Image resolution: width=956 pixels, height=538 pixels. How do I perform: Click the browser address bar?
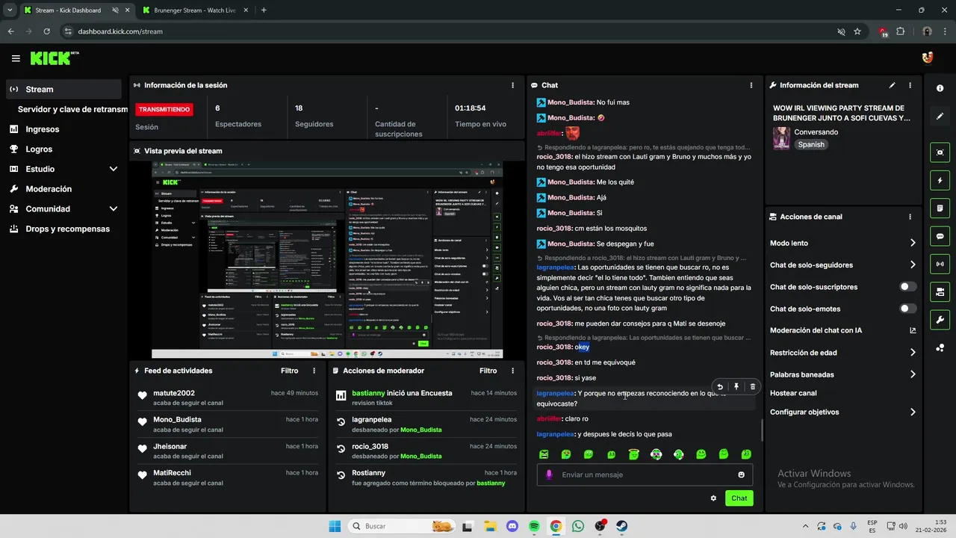[448, 31]
